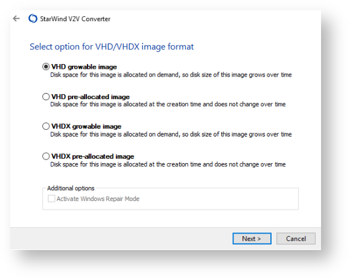The image size is (350, 279).
Task: Select VHDX growable image radio button
Action: 46,126
